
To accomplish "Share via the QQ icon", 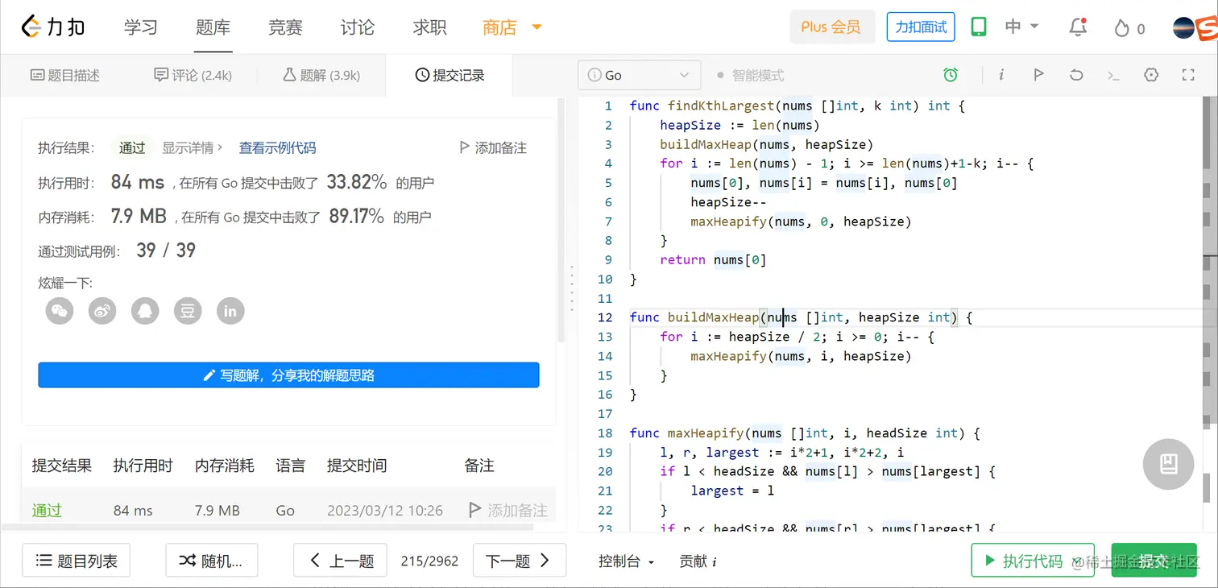I will (x=145, y=310).
